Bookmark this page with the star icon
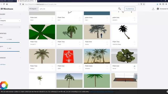The width and height of the screenshot is (168, 94). (x=144, y=4)
